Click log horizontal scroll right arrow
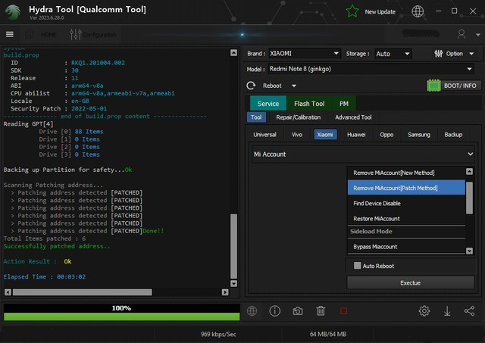The image size is (485, 343). (225, 292)
